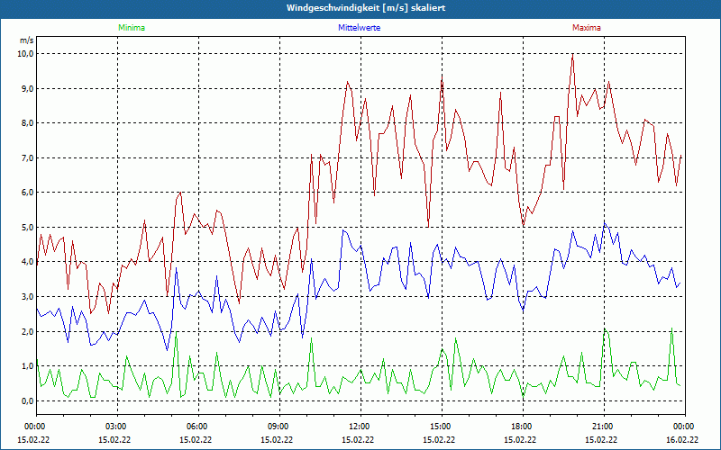Click the 6,0 y-axis value

(28, 193)
